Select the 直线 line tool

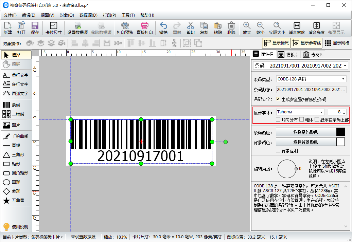click(16, 146)
